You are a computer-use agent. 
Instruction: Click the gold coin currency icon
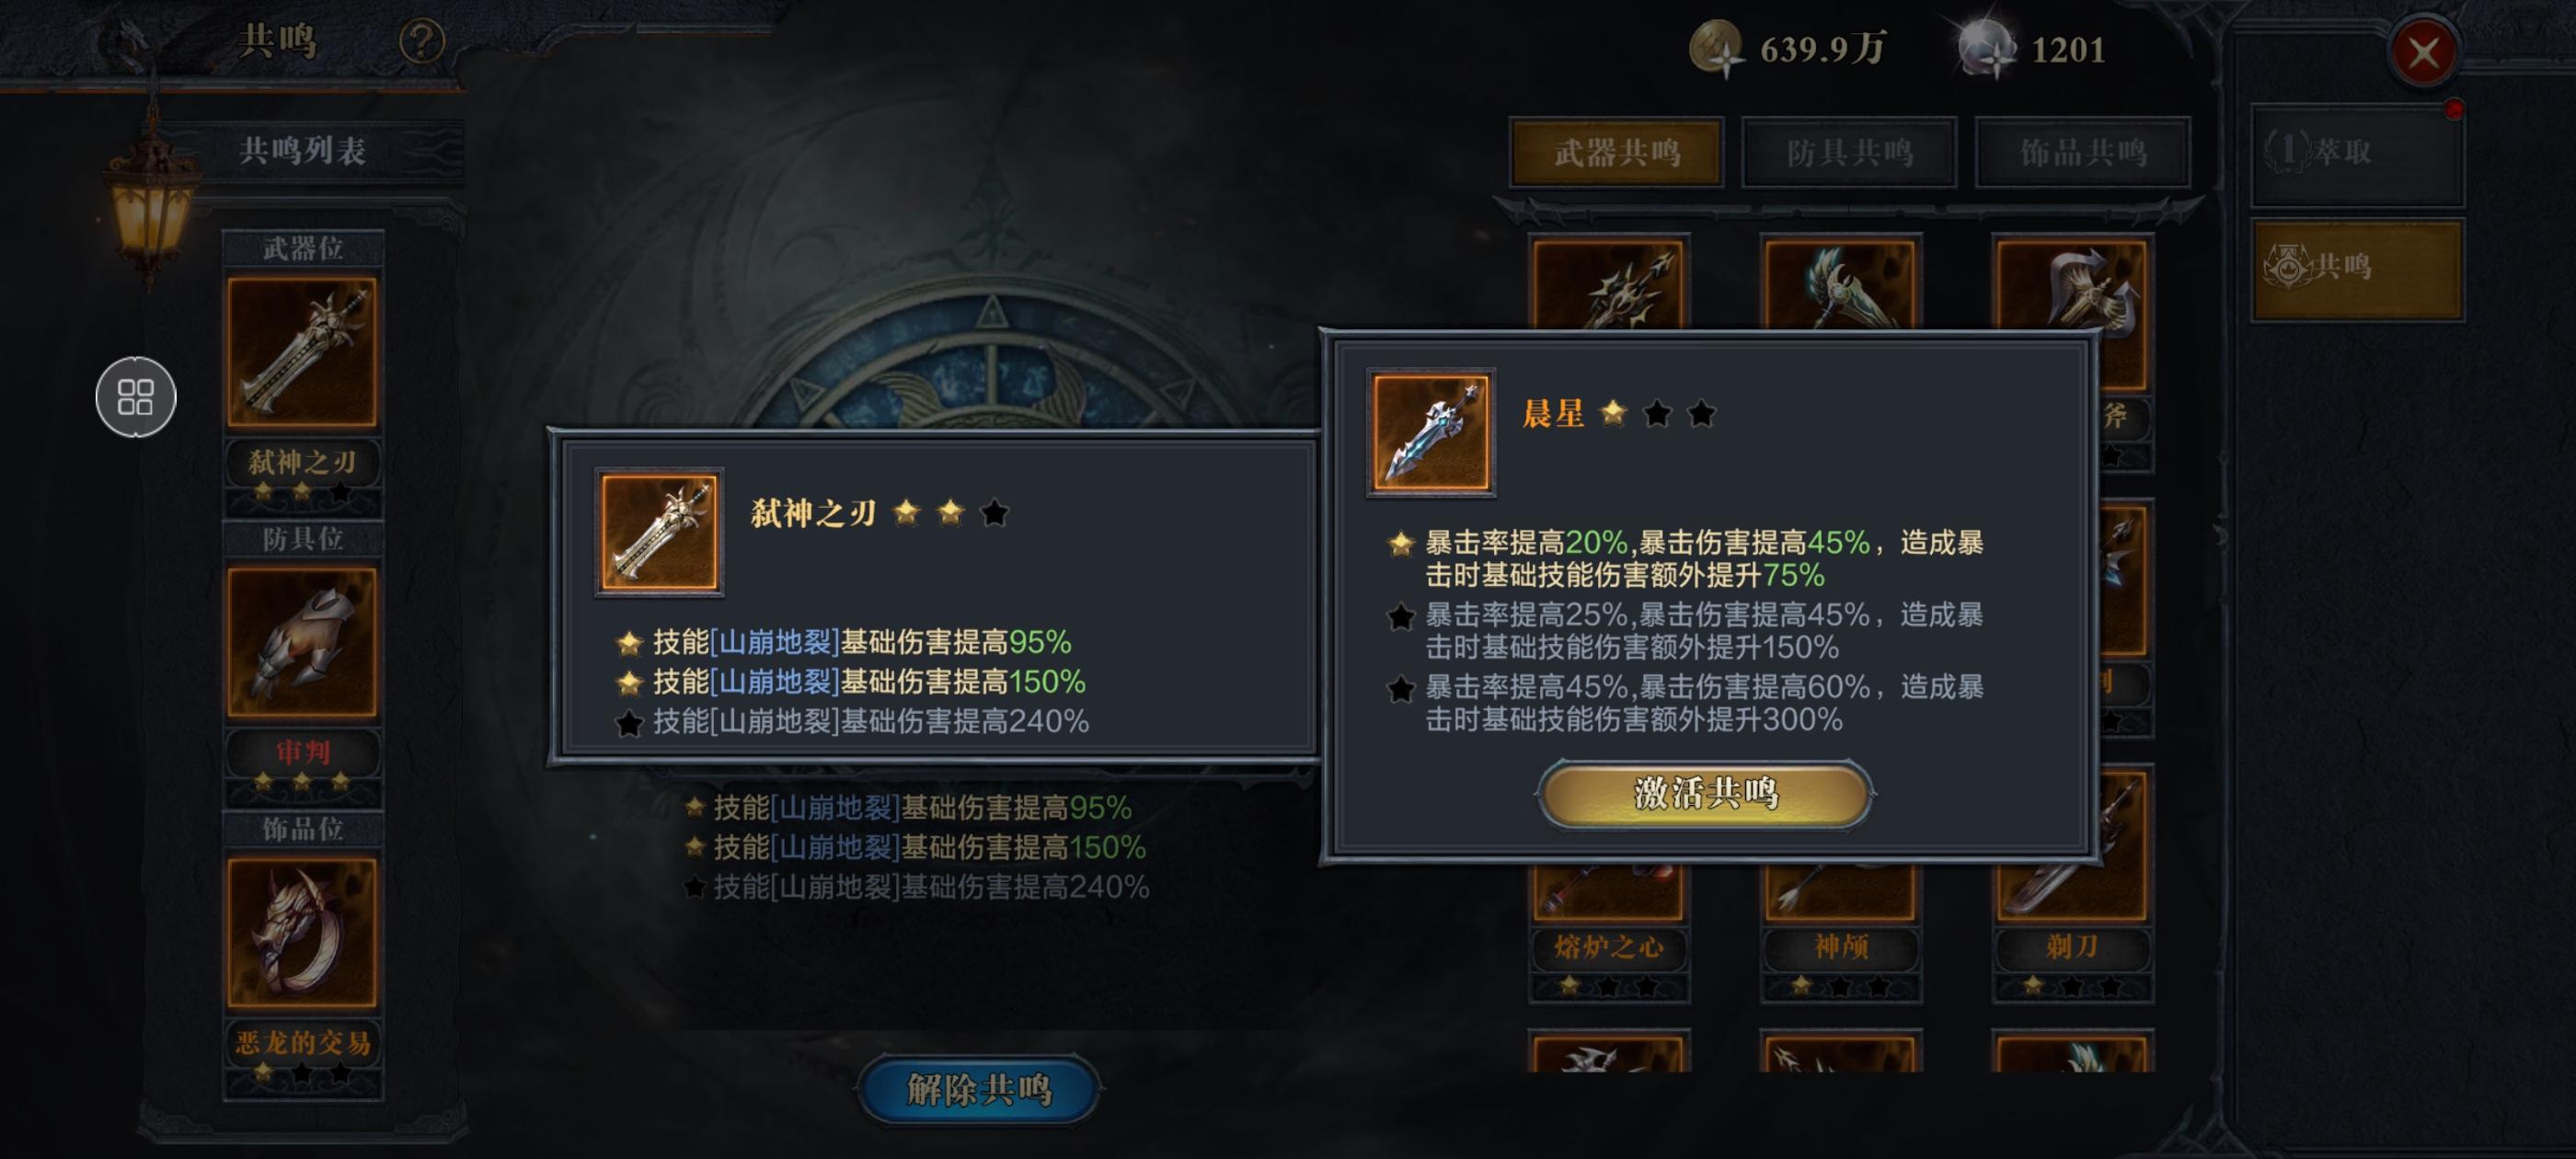click(x=1715, y=48)
